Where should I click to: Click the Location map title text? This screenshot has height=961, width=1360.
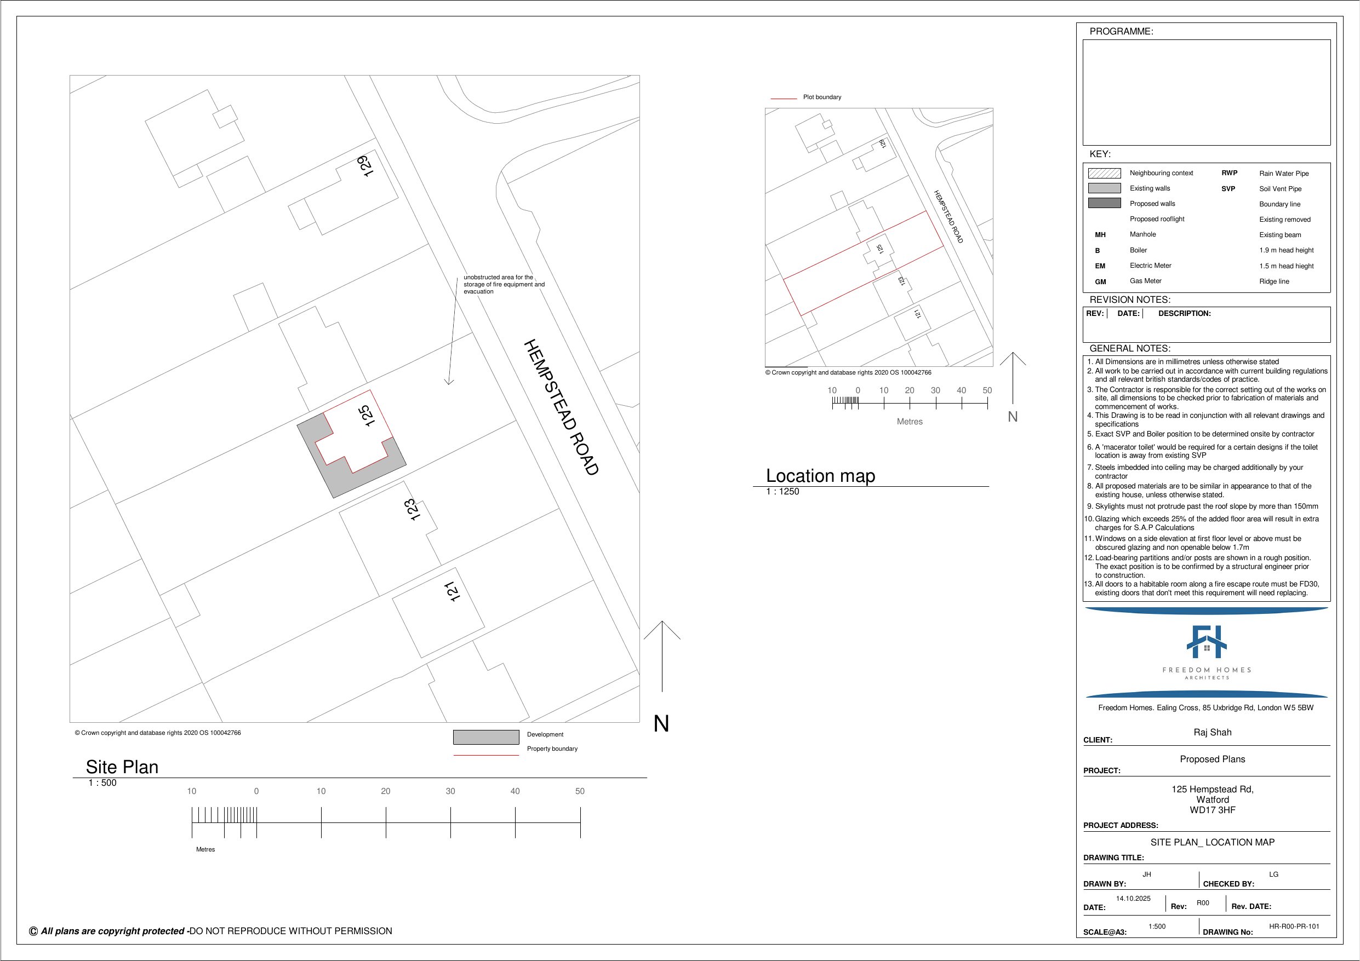click(820, 475)
